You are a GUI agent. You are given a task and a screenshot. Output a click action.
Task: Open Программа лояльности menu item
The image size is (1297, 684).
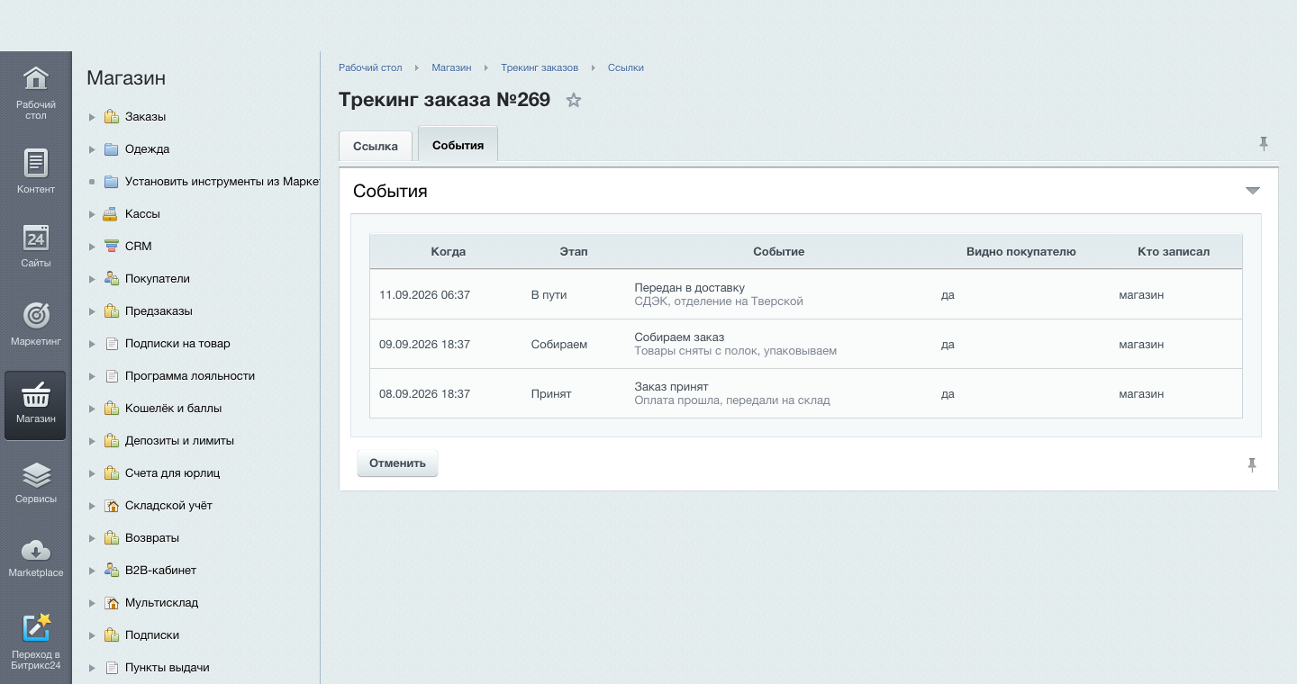tap(190, 376)
